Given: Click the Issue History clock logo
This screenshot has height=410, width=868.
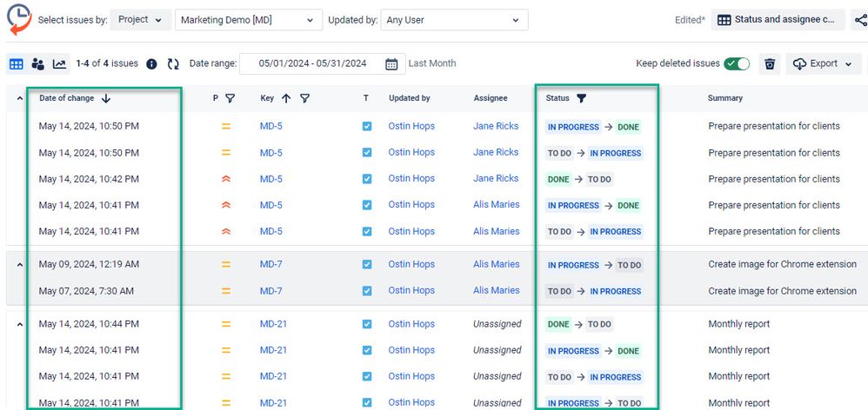Looking at the screenshot, I should tap(19, 19).
